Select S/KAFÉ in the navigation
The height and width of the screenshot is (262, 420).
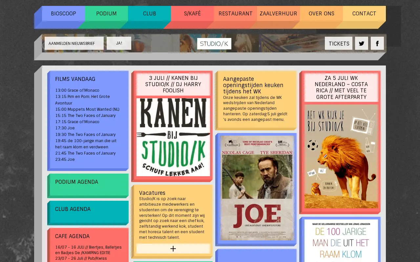point(192,13)
